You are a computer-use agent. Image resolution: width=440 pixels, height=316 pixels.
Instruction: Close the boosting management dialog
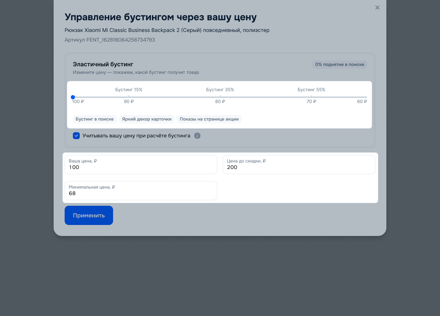point(377,8)
